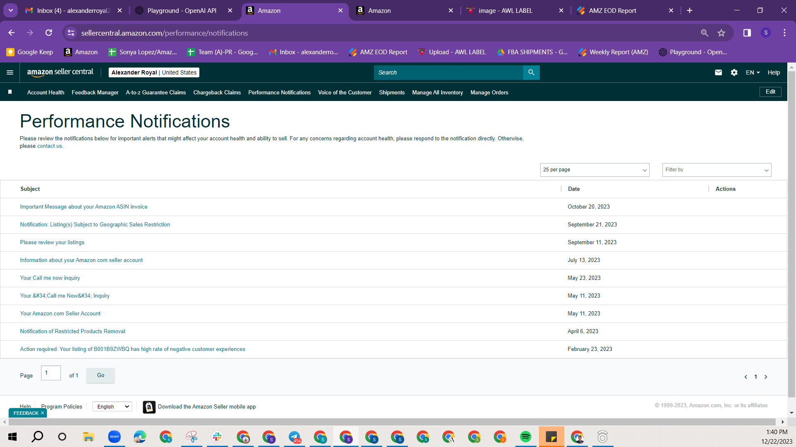Open Chrome zoom magnifier in address bar
Image resolution: width=796 pixels, height=447 pixels.
[x=704, y=33]
